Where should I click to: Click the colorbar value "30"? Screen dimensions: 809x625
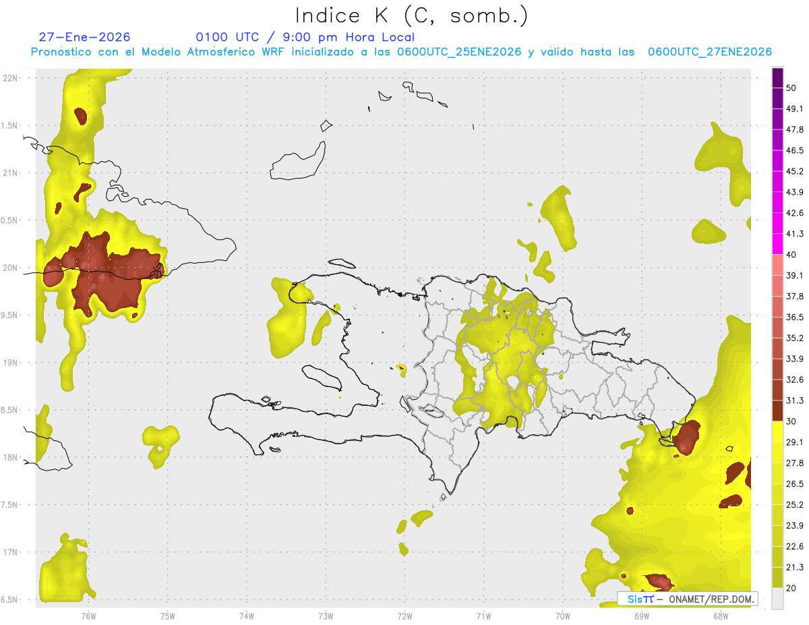click(791, 421)
